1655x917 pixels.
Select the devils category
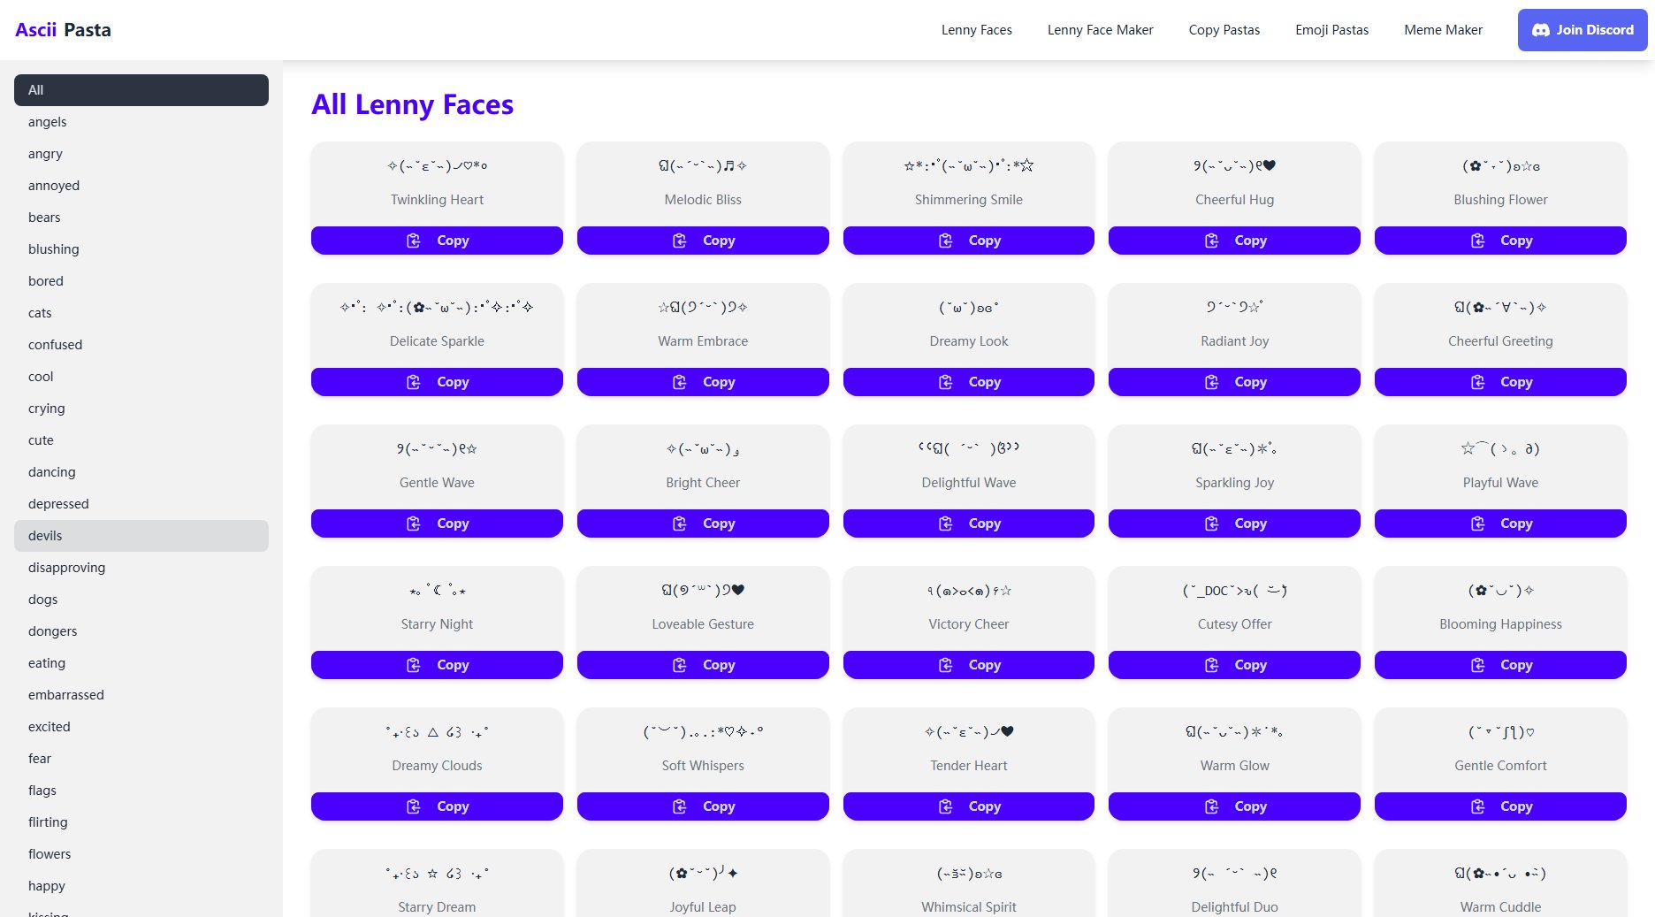[141, 536]
